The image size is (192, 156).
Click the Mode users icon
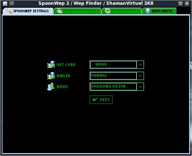click(x=51, y=87)
